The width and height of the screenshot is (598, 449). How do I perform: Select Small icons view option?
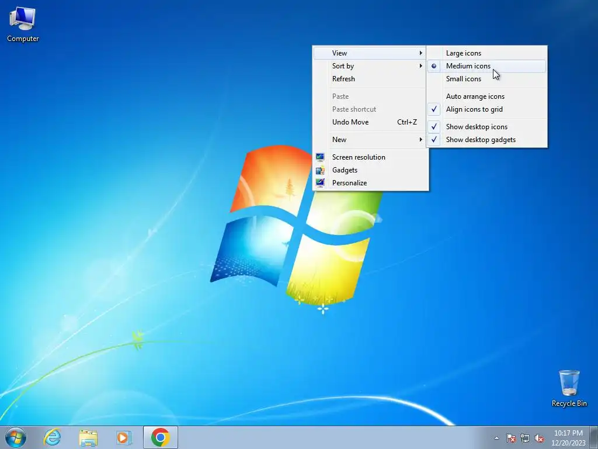(x=486, y=79)
